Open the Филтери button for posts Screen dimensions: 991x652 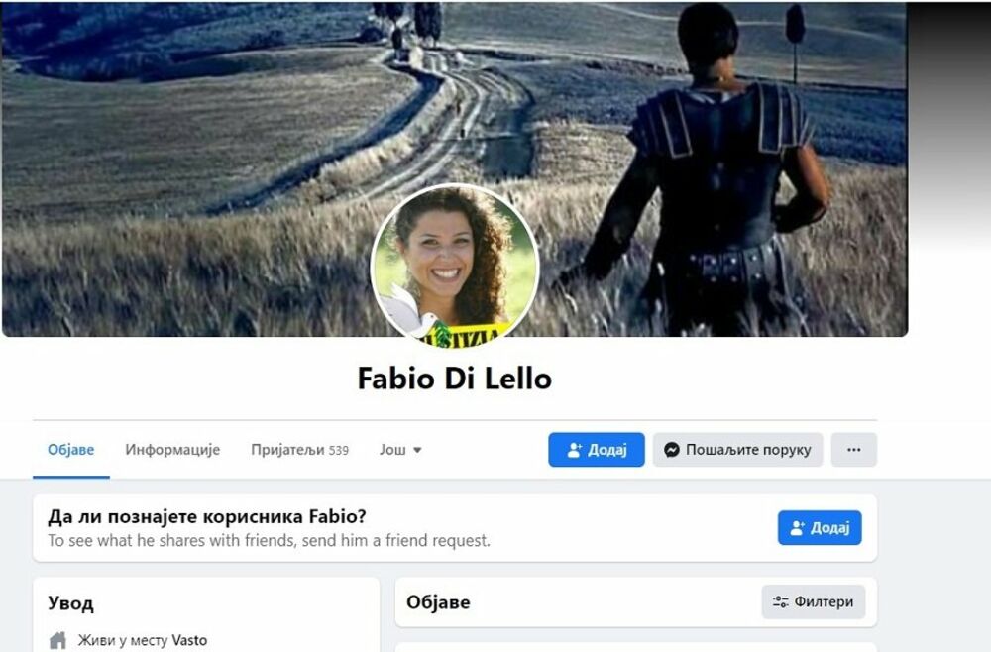tap(814, 602)
